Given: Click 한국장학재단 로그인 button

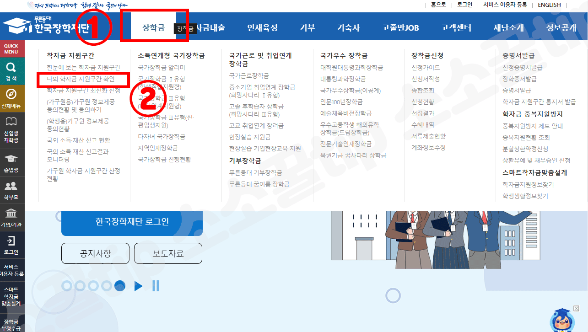Looking at the screenshot, I should coord(132,222).
